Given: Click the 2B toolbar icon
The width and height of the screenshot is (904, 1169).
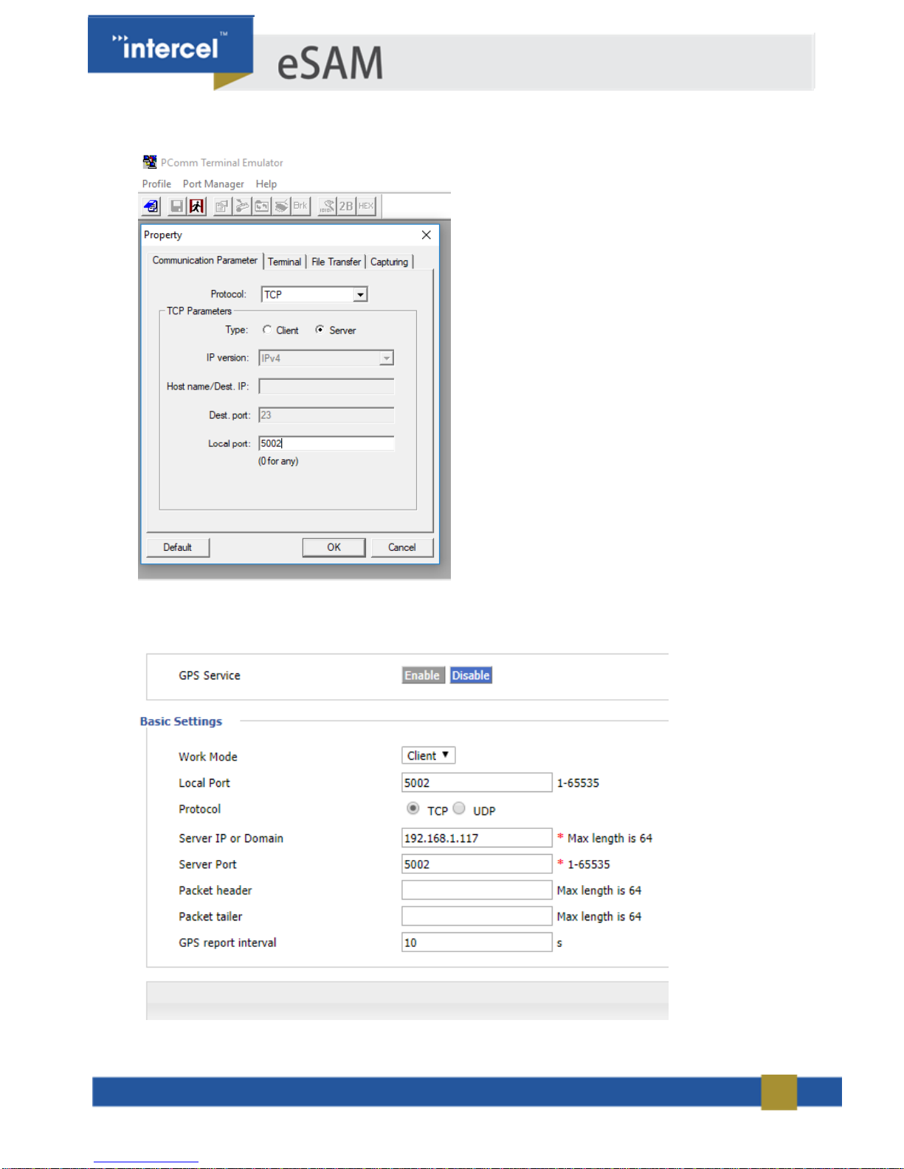Looking at the screenshot, I should pos(346,207).
